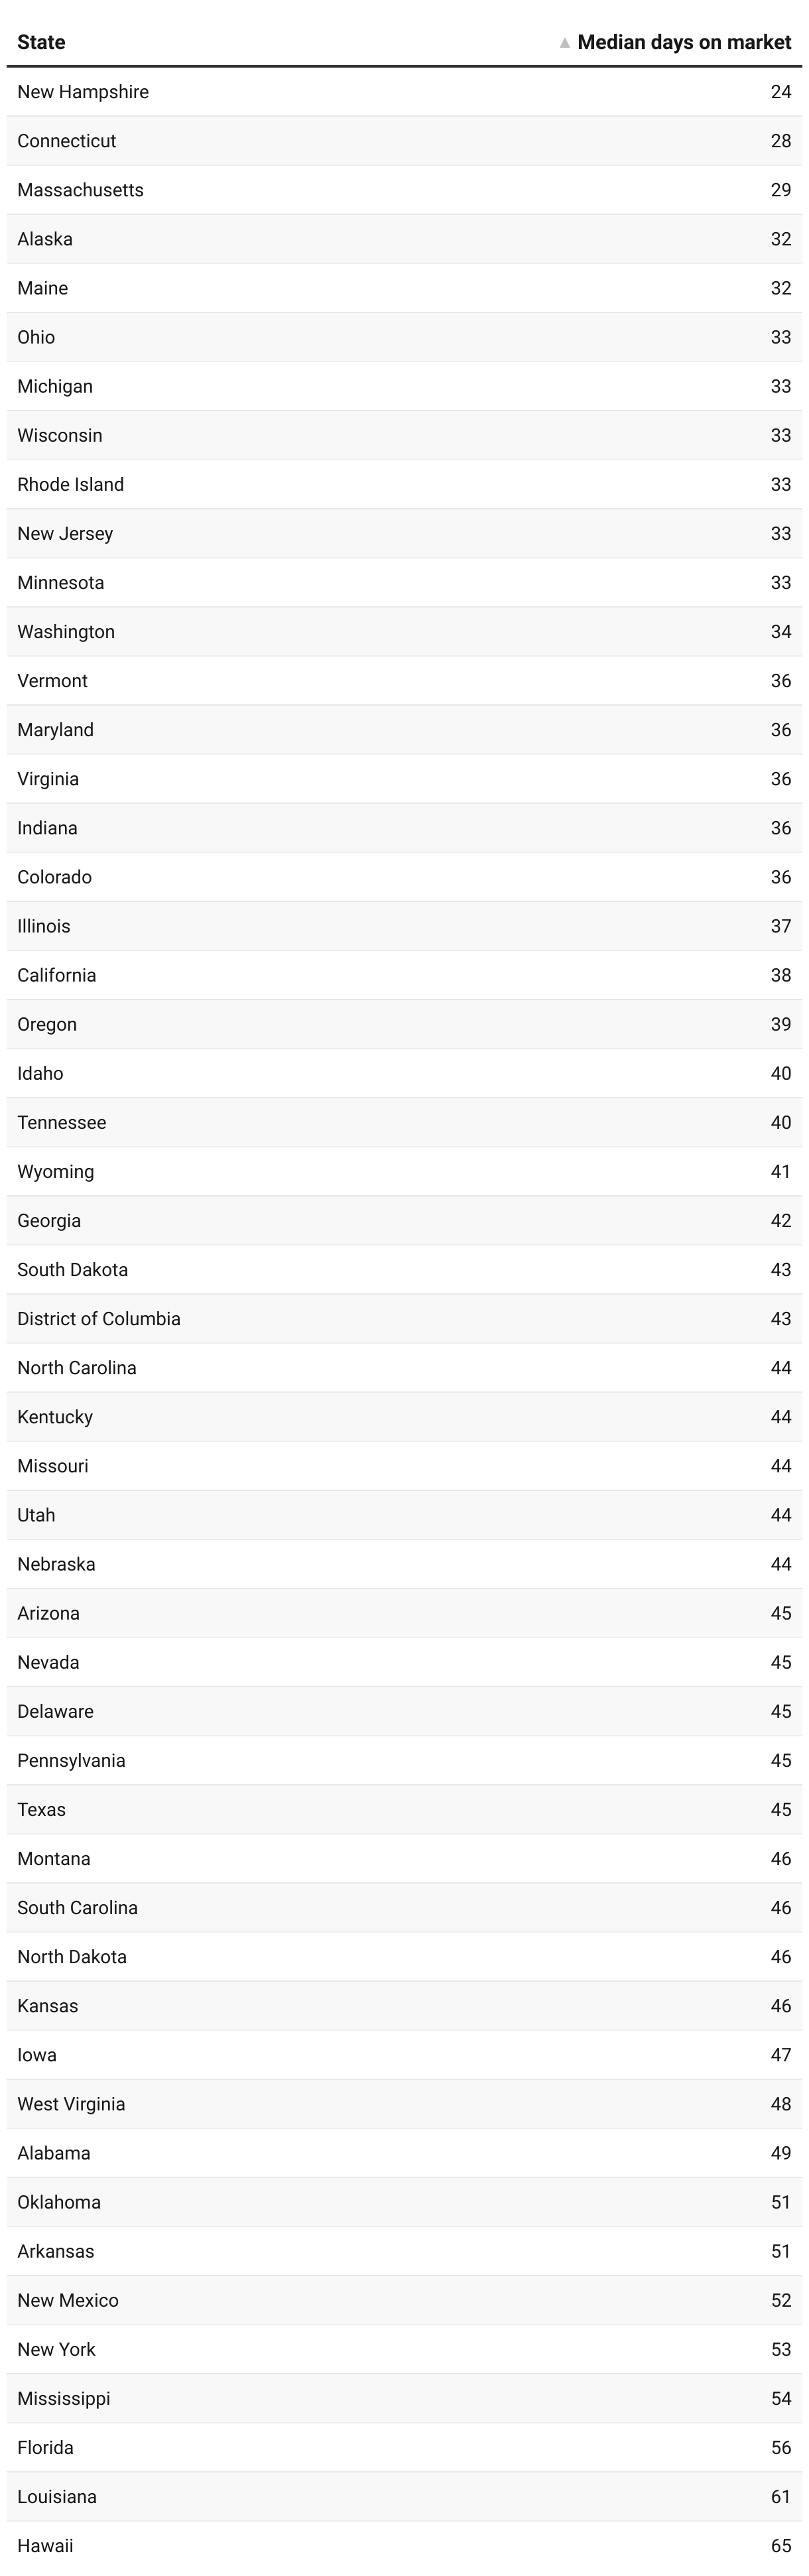This screenshot has height=2576, width=809.
Task: Sort table by State column header
Action: tap(41, 42)
